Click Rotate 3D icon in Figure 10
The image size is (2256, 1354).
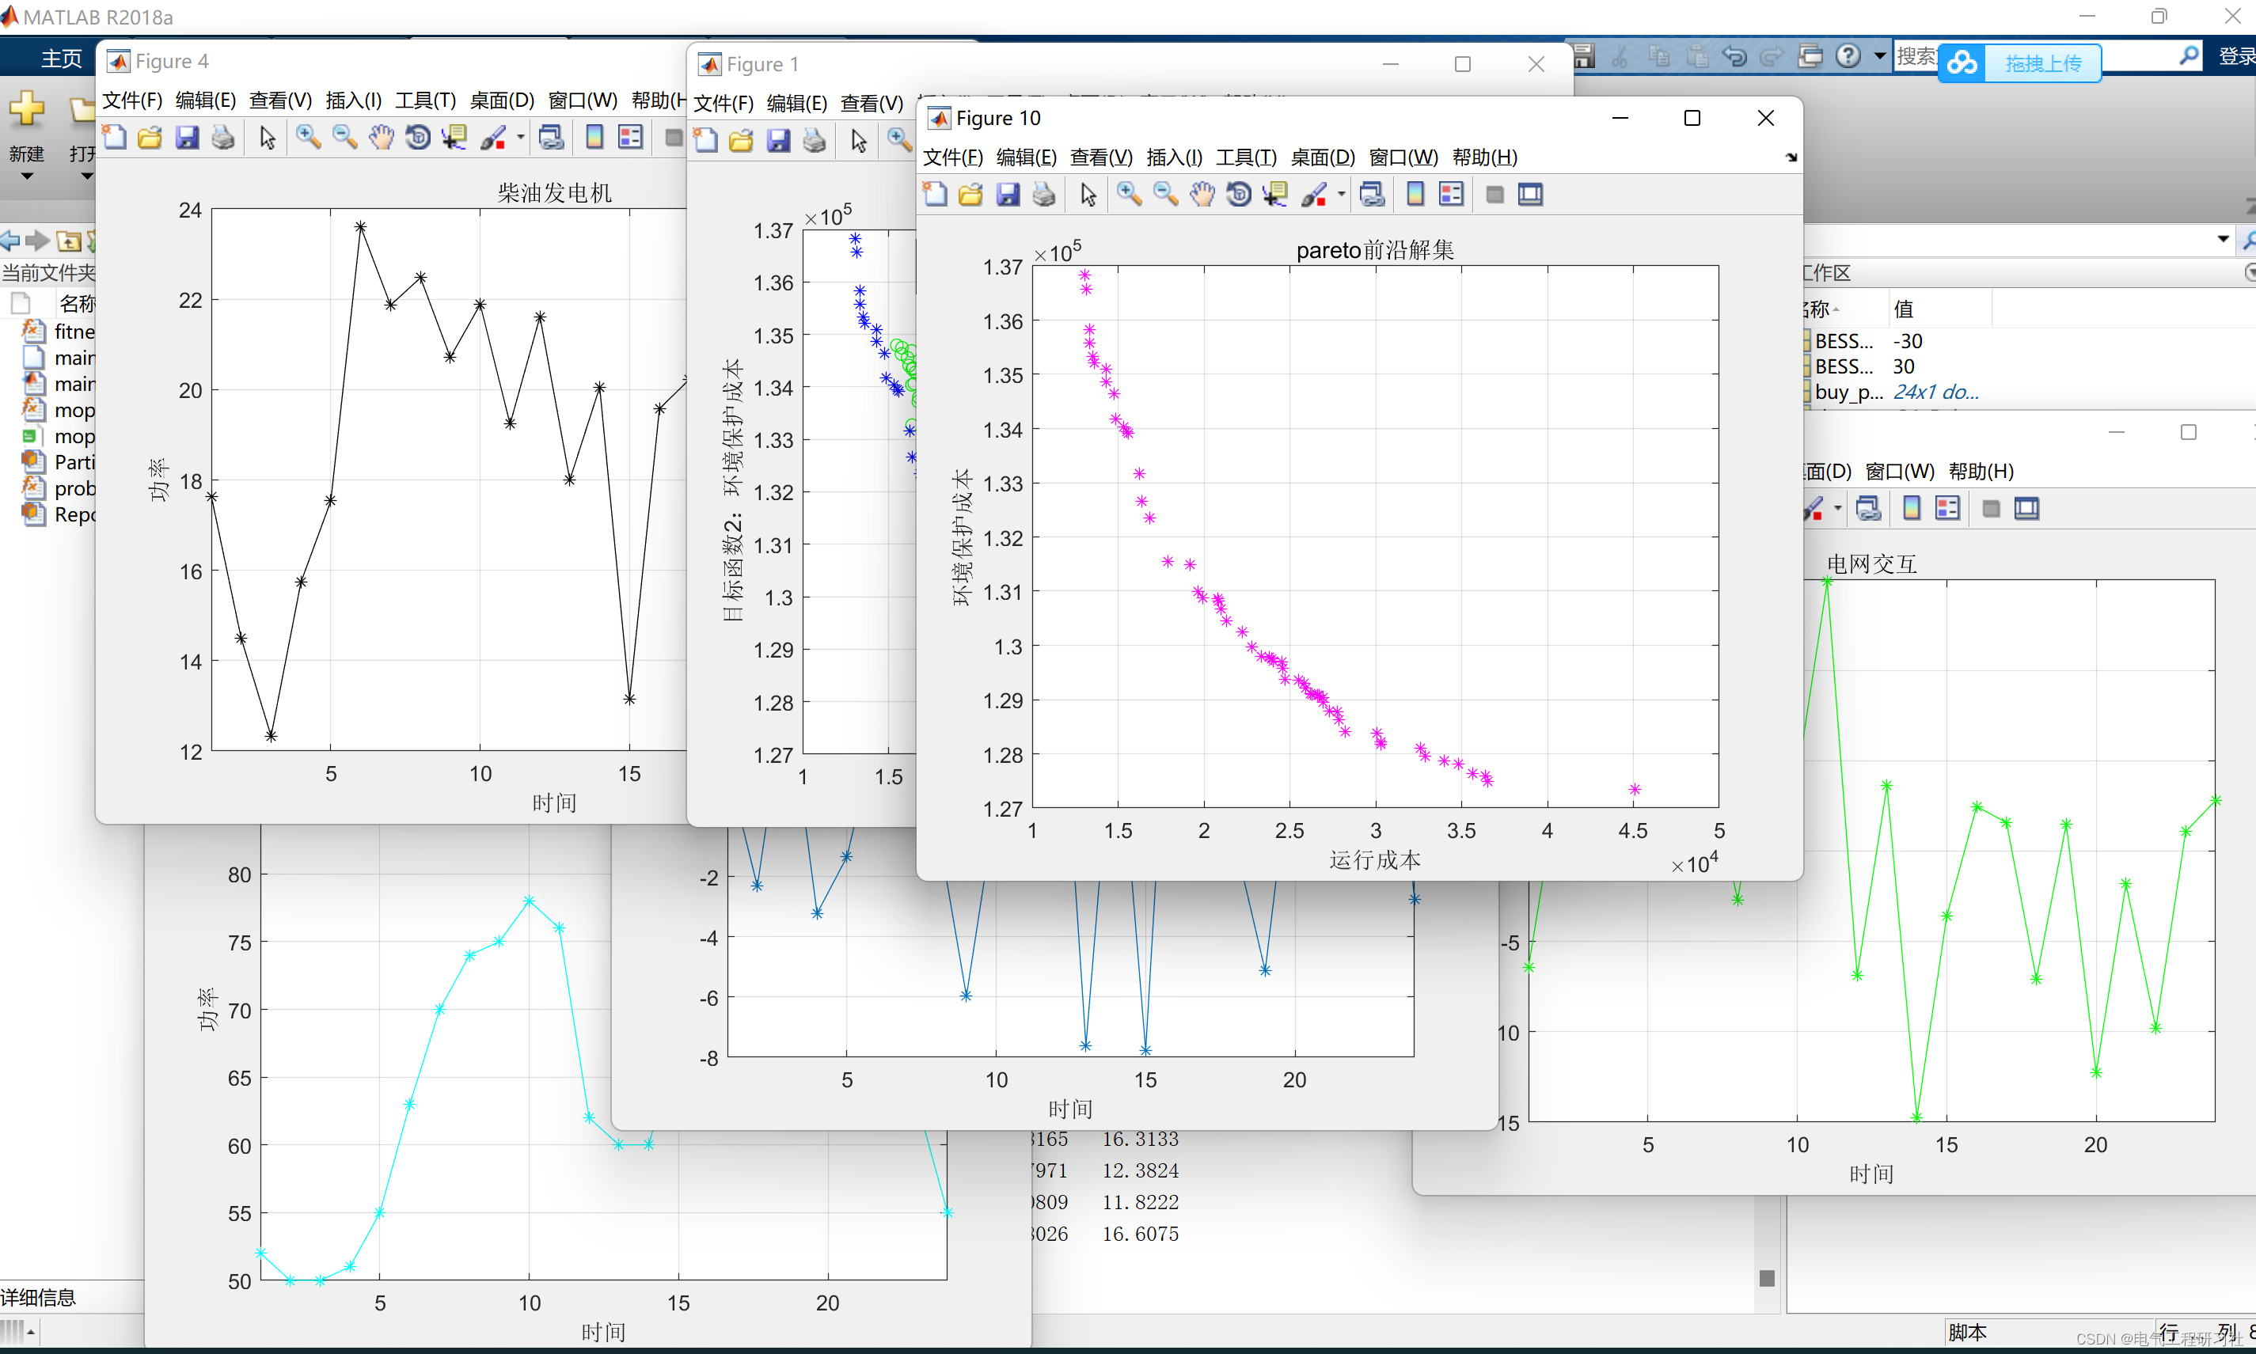pos(1239,195)
